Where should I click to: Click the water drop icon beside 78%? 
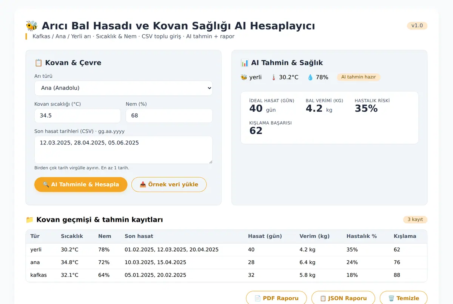(310, 77)
